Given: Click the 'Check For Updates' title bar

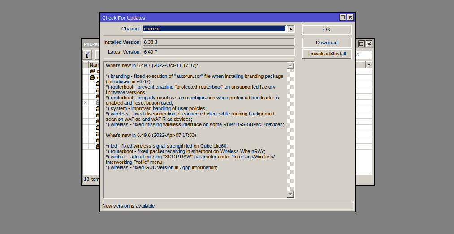Looking at the screenshot, I should [x=220, y=17].
